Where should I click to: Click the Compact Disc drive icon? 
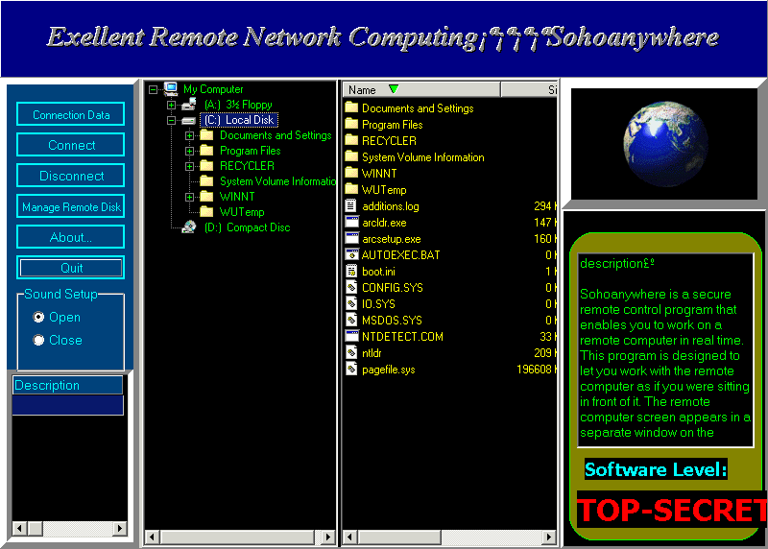[x=189, y=227]
